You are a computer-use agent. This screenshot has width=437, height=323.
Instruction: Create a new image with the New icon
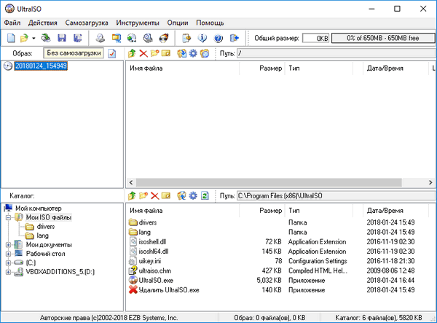11,38
